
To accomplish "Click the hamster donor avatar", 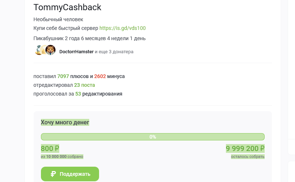I will tap(50, 50).
